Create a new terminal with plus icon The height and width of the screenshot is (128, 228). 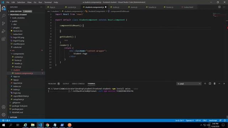click(x=205, y=84)
